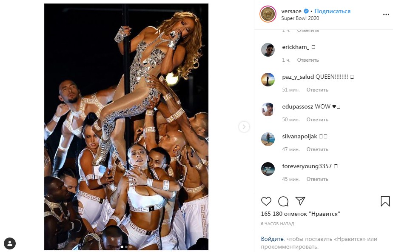Viewport: 393px width, 252px height.
Task: Open edupassosz commenter avatar
Action: (x=268, y=109)
